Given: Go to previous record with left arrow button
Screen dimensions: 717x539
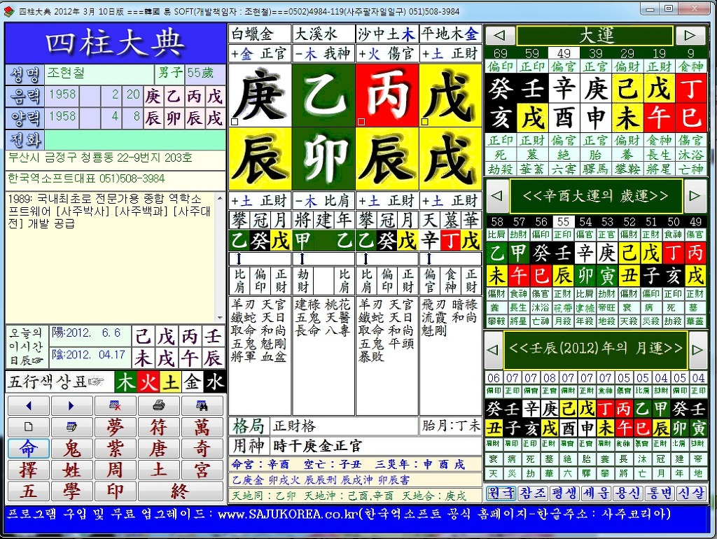Looking at the screenshot, I should coord(28,405).
